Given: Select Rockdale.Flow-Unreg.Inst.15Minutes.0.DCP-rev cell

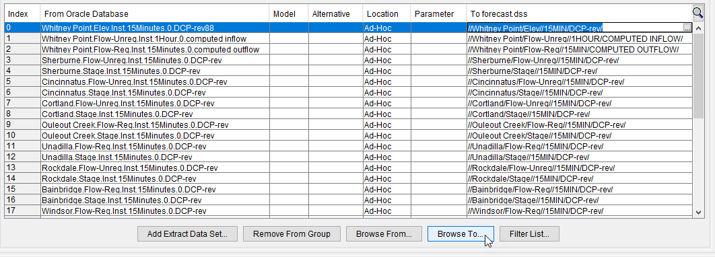Looking at the screenshot, I should click(x=155, y=168).
